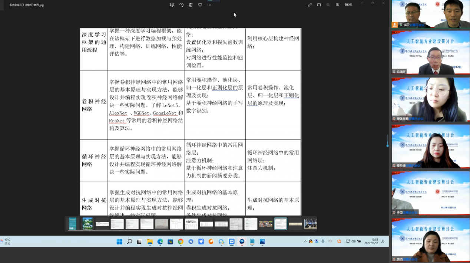Open the last conference room thumbnail in filmstrip
The height and width of the screenshot is (263, 470).
[x=310, y=224]
